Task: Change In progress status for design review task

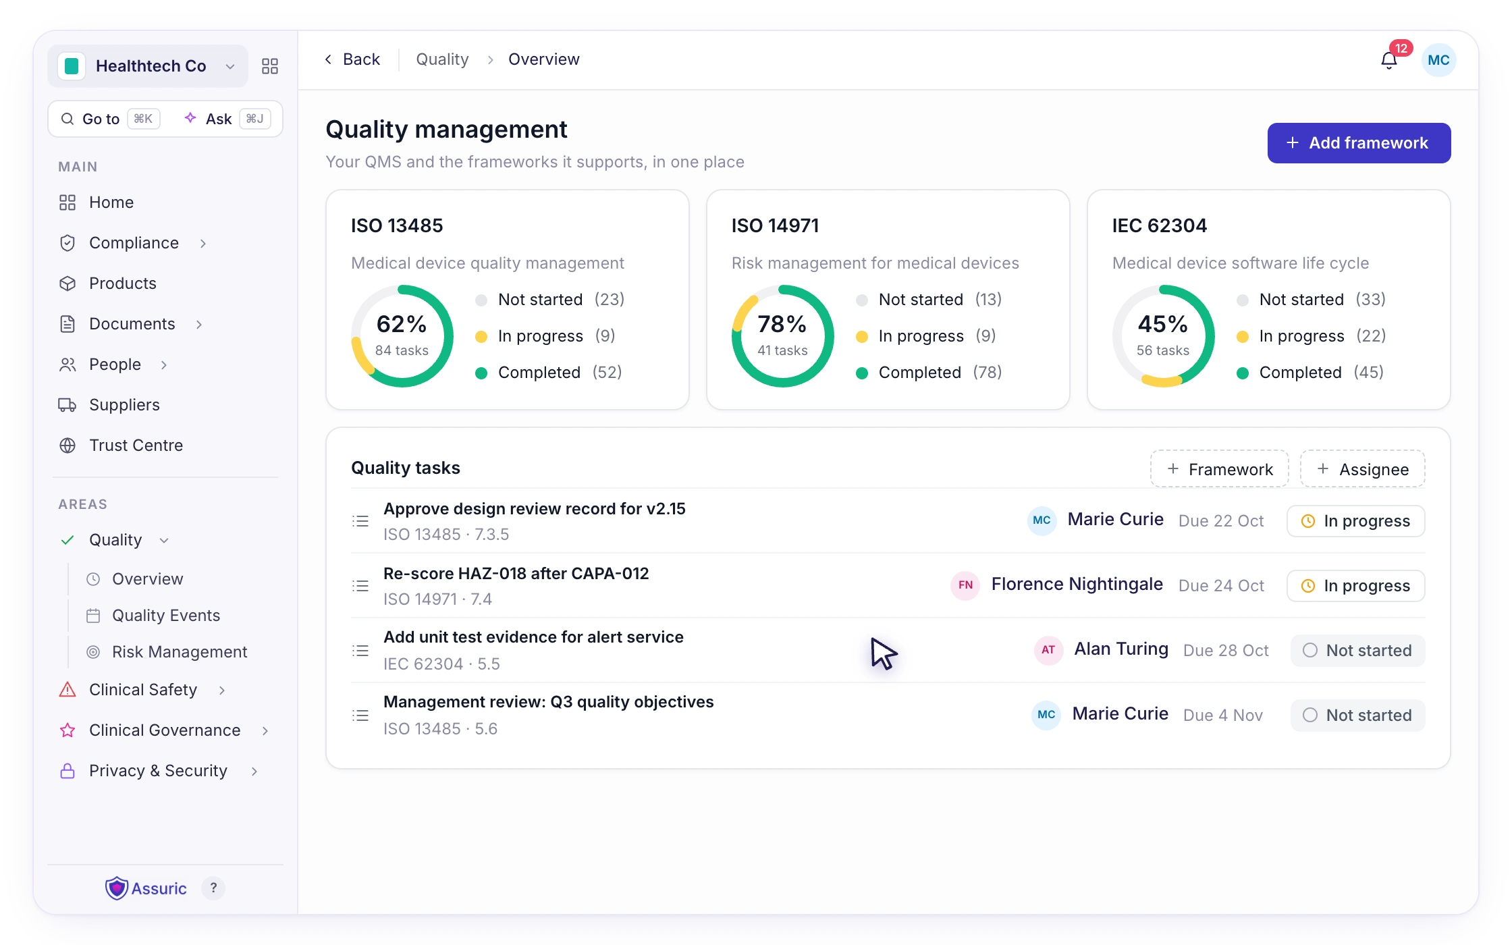Action: pos(1356,521)
